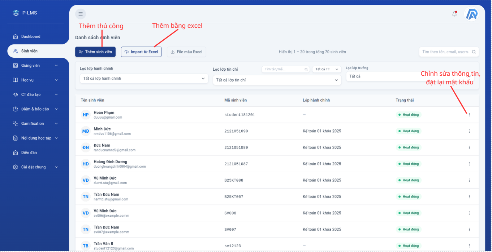Expand the Điểm & báo cáo chevron

[56, 109]
